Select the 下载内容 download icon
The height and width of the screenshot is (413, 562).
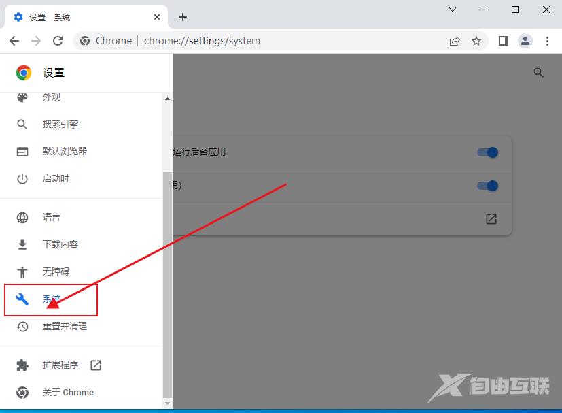tap(21, 244)
